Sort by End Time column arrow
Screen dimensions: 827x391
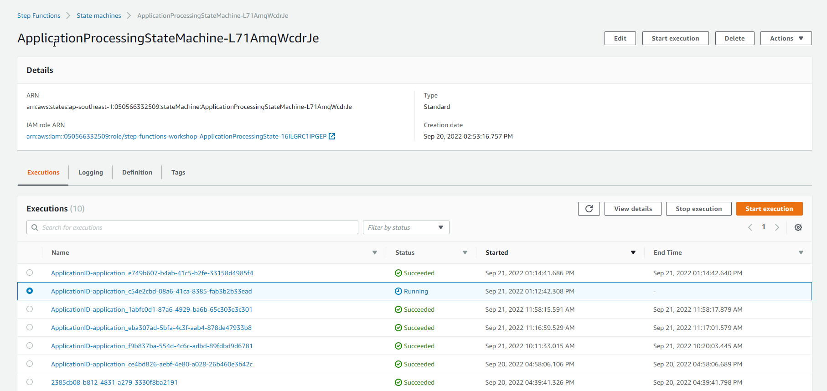[801, 252]
